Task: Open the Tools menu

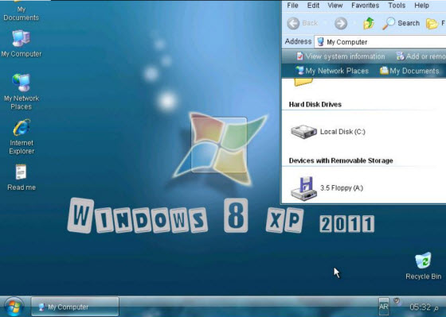Action: click(x=397, y=6)
